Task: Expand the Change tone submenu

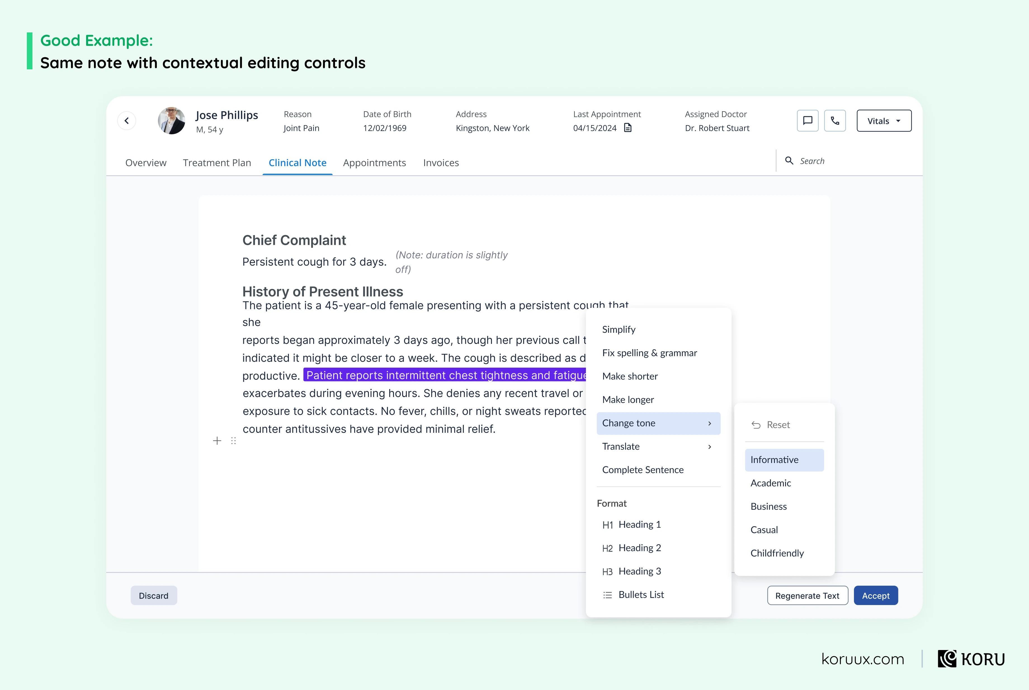Action: pos(659,423)
